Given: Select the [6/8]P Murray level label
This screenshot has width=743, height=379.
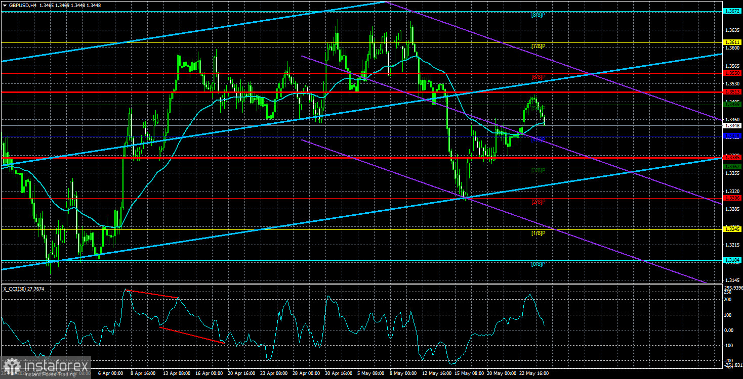Looking at the screenshot, I should pos(538,77).
